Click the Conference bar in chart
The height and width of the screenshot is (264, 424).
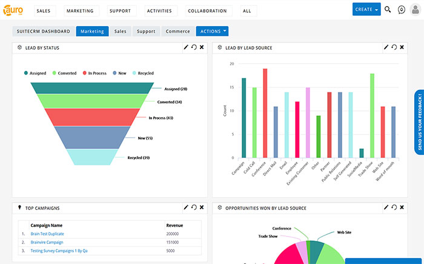265,113
